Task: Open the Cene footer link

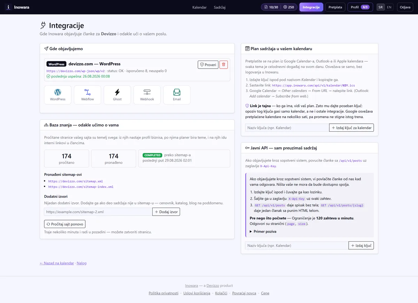Action: tap(265, 293)
